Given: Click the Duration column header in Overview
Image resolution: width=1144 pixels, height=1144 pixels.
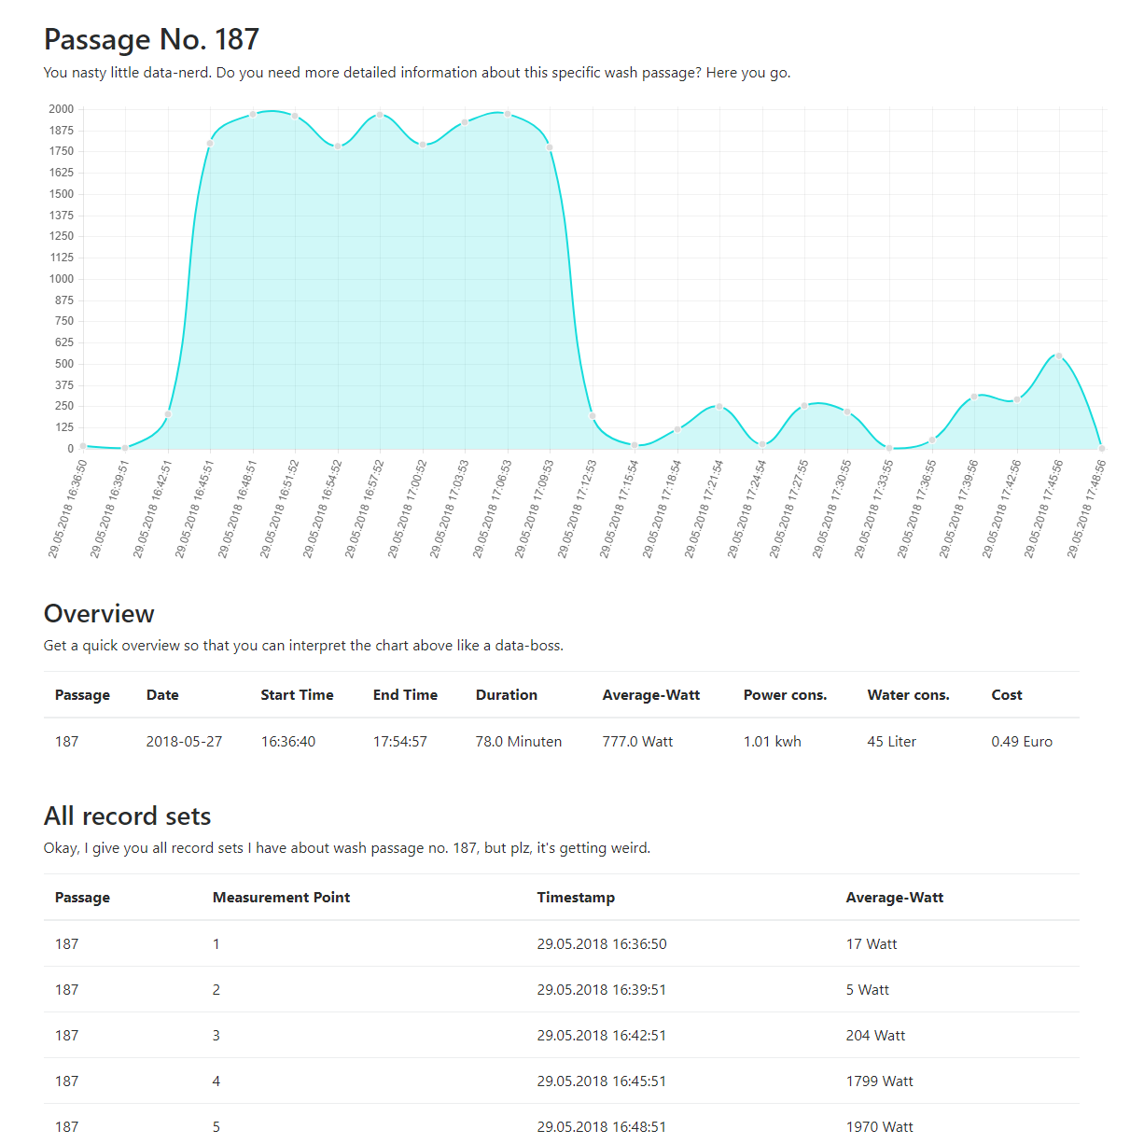Looking at the screenshot, I should [x=507, y=695].
